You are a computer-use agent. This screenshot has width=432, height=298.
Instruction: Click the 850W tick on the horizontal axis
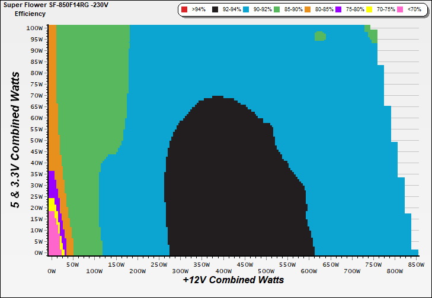point(416,264)
